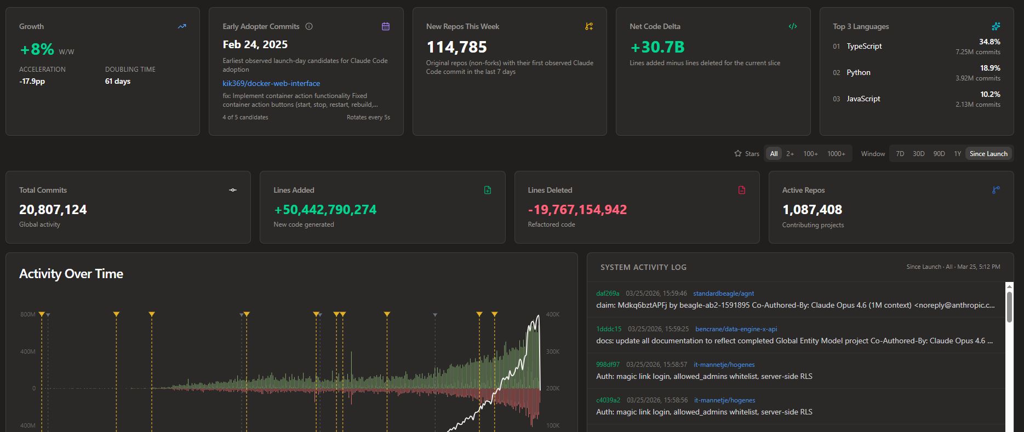
Task: Click the first yellow marker on activity chart
Action: click(42, 314)
